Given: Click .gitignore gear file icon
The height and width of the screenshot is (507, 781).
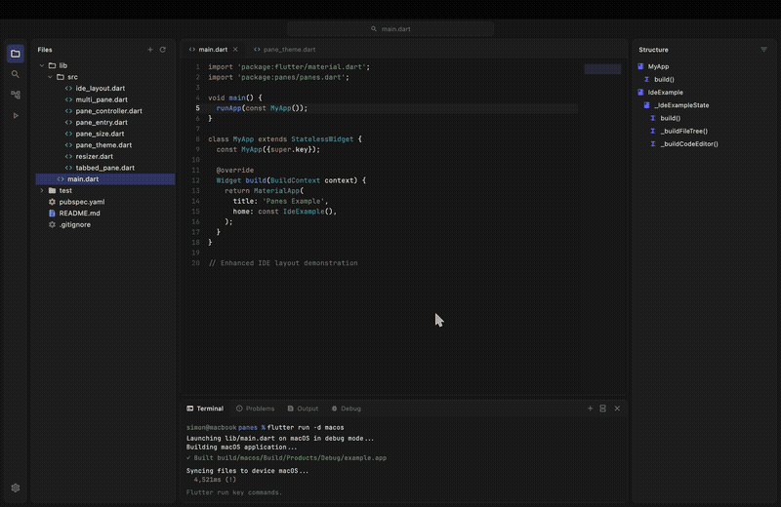Looking at the screenshot, I should click(x=53, y=225).
